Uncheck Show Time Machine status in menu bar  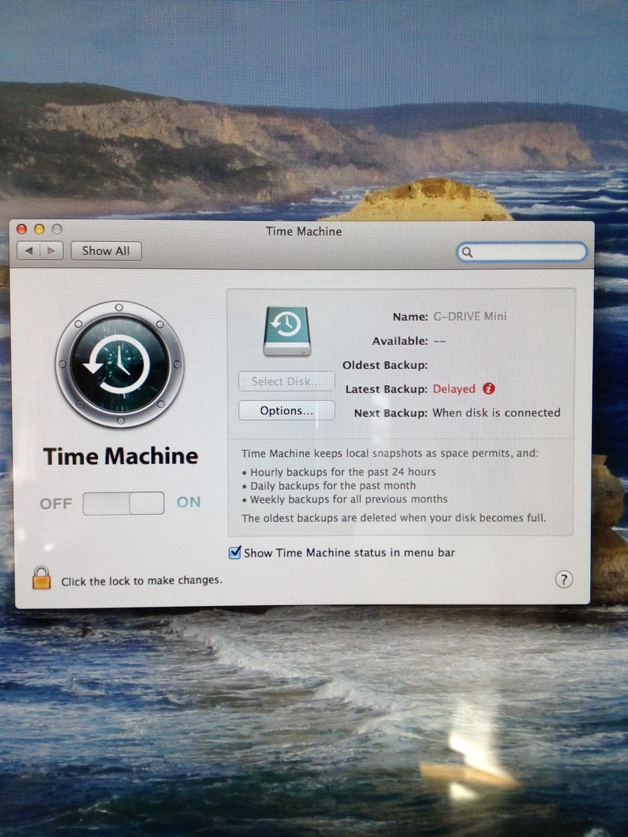(235, 552)
